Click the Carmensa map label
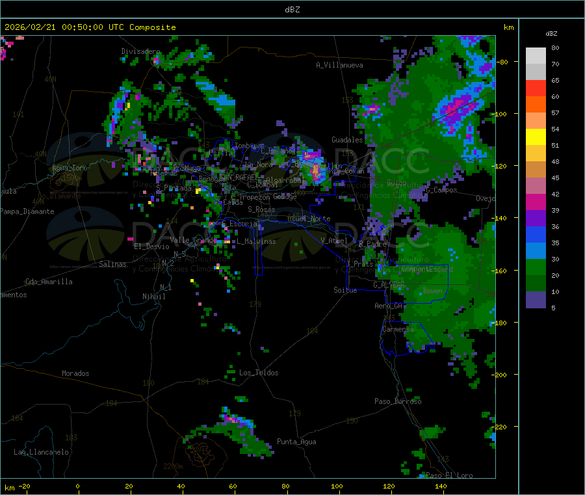This screenshot has width=585, height=495. [x=398, y=329]
